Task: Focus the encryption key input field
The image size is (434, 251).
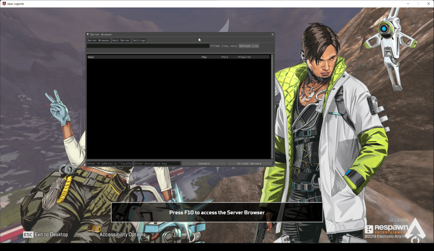Action: (158, 164)
